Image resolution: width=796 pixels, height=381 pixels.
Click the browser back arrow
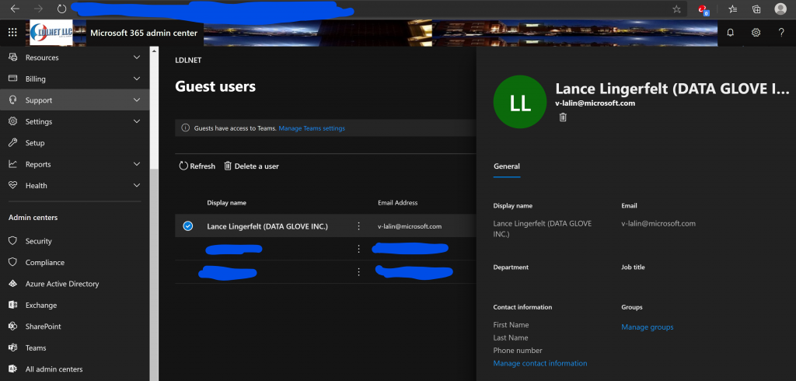15,9
